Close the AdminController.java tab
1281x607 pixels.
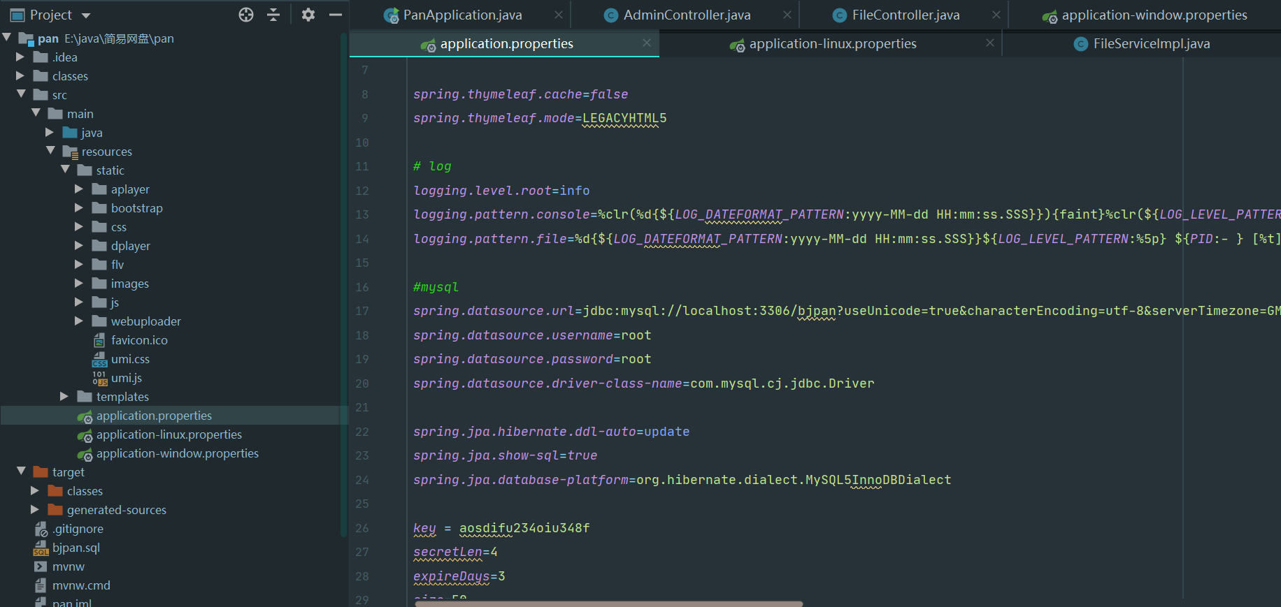pyautogui.click(x=787, y=15)
